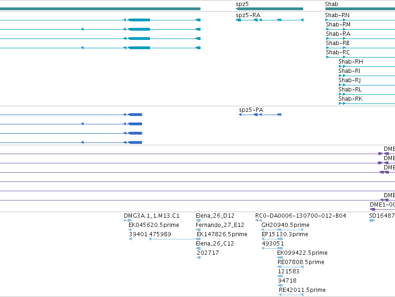
Task: Select the Elena_26_D12 EST label
Action: click(215, 216)
